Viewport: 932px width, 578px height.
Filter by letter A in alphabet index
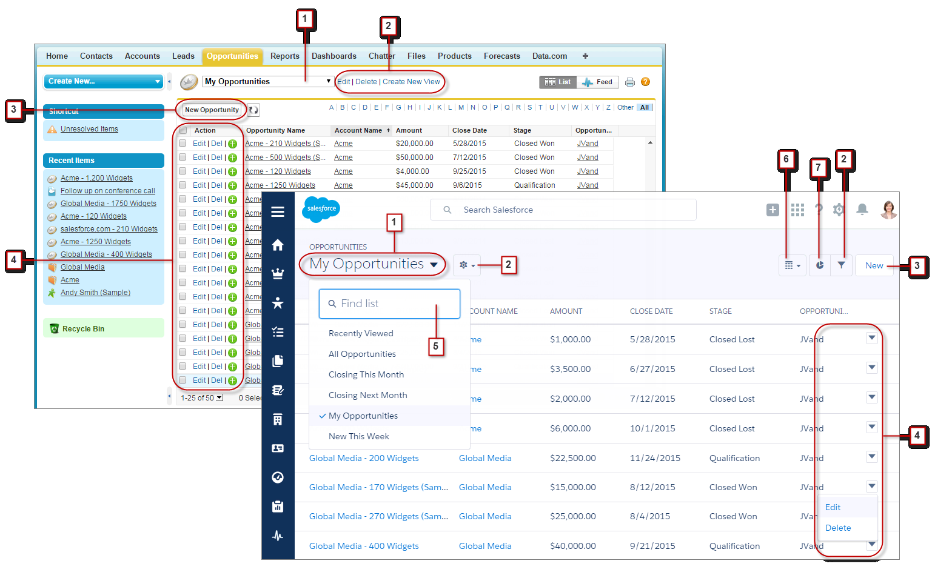(x=332, y=107)
